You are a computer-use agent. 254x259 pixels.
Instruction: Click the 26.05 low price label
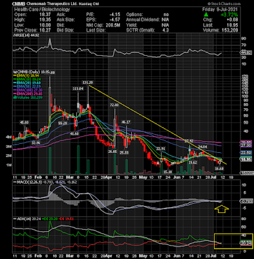pyautogui.click(x=112, y=152)
